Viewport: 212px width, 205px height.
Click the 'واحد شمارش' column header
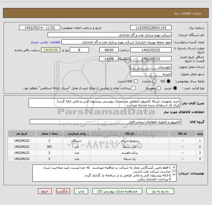coord(77,133)
